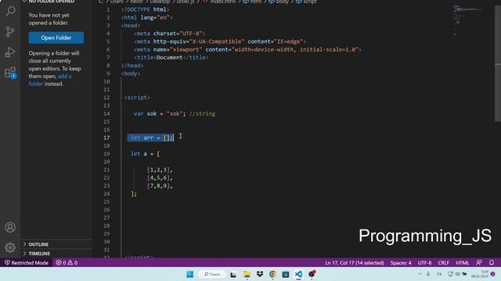The width and height of the screenshot is (501, 281).
Task: Click line number 19 in gutter
Action: tap(106, 154)
